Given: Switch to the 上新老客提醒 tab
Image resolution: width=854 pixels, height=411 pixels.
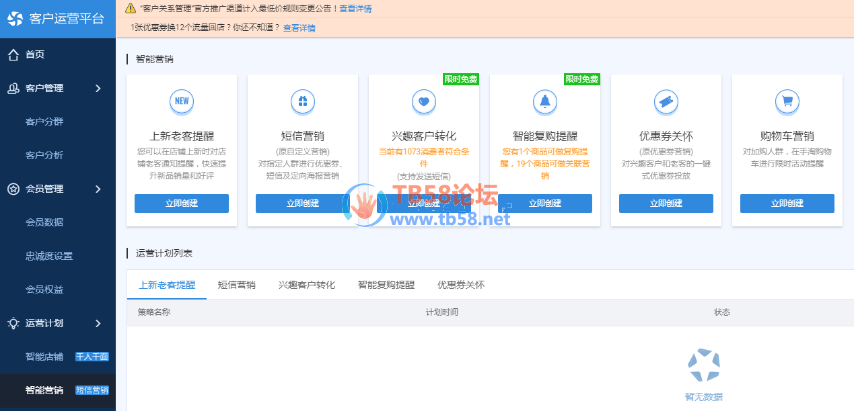Looking at the screenshot, I should tap(167, 285).
